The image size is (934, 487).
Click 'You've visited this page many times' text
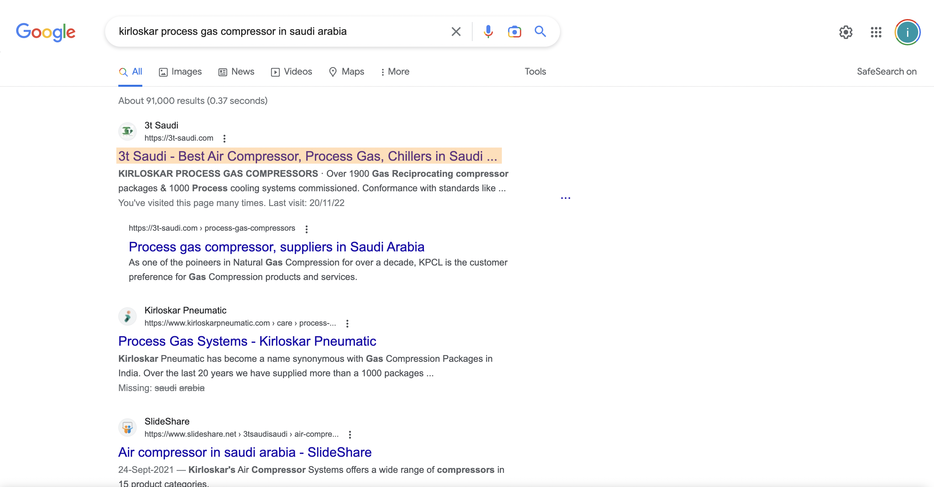(x=231, y=203)
